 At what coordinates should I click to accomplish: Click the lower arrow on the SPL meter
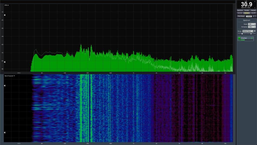pos(255,8)
